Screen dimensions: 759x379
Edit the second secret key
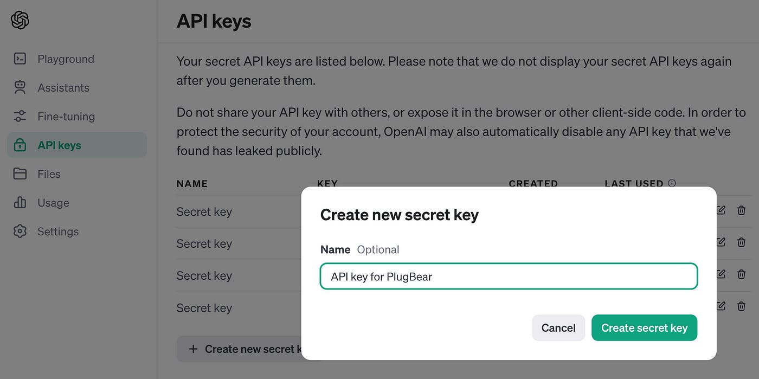tap(721, 242)
